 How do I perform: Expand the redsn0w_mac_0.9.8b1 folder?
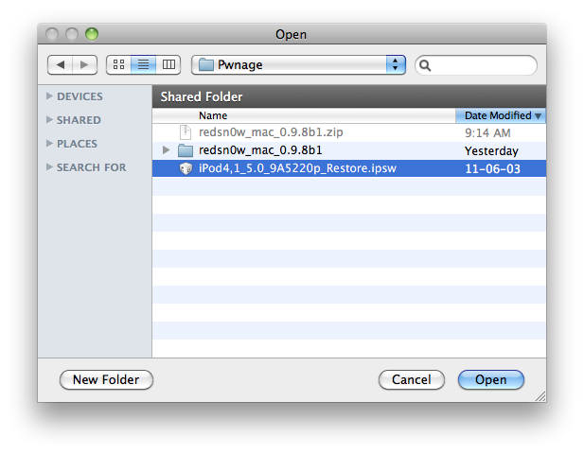pos(167,151)
